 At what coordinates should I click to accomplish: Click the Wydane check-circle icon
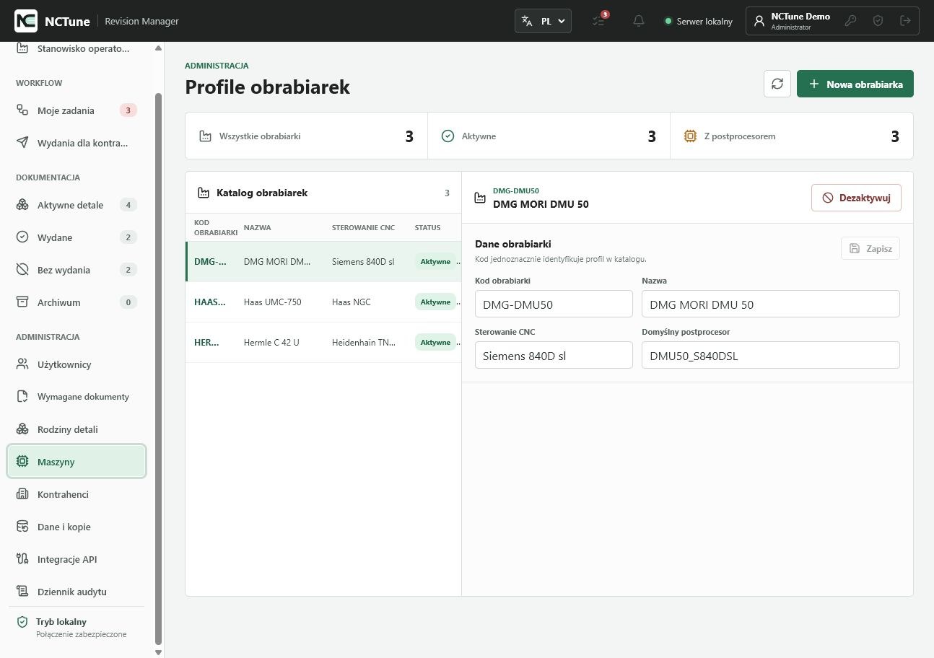click(22, 237)
